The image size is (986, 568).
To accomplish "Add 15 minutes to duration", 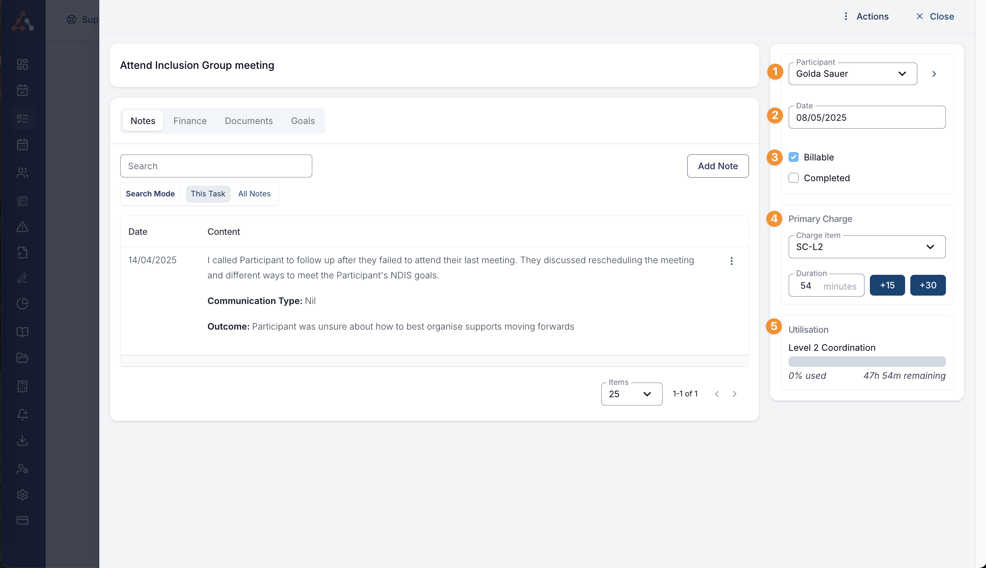I will (887, 285).
